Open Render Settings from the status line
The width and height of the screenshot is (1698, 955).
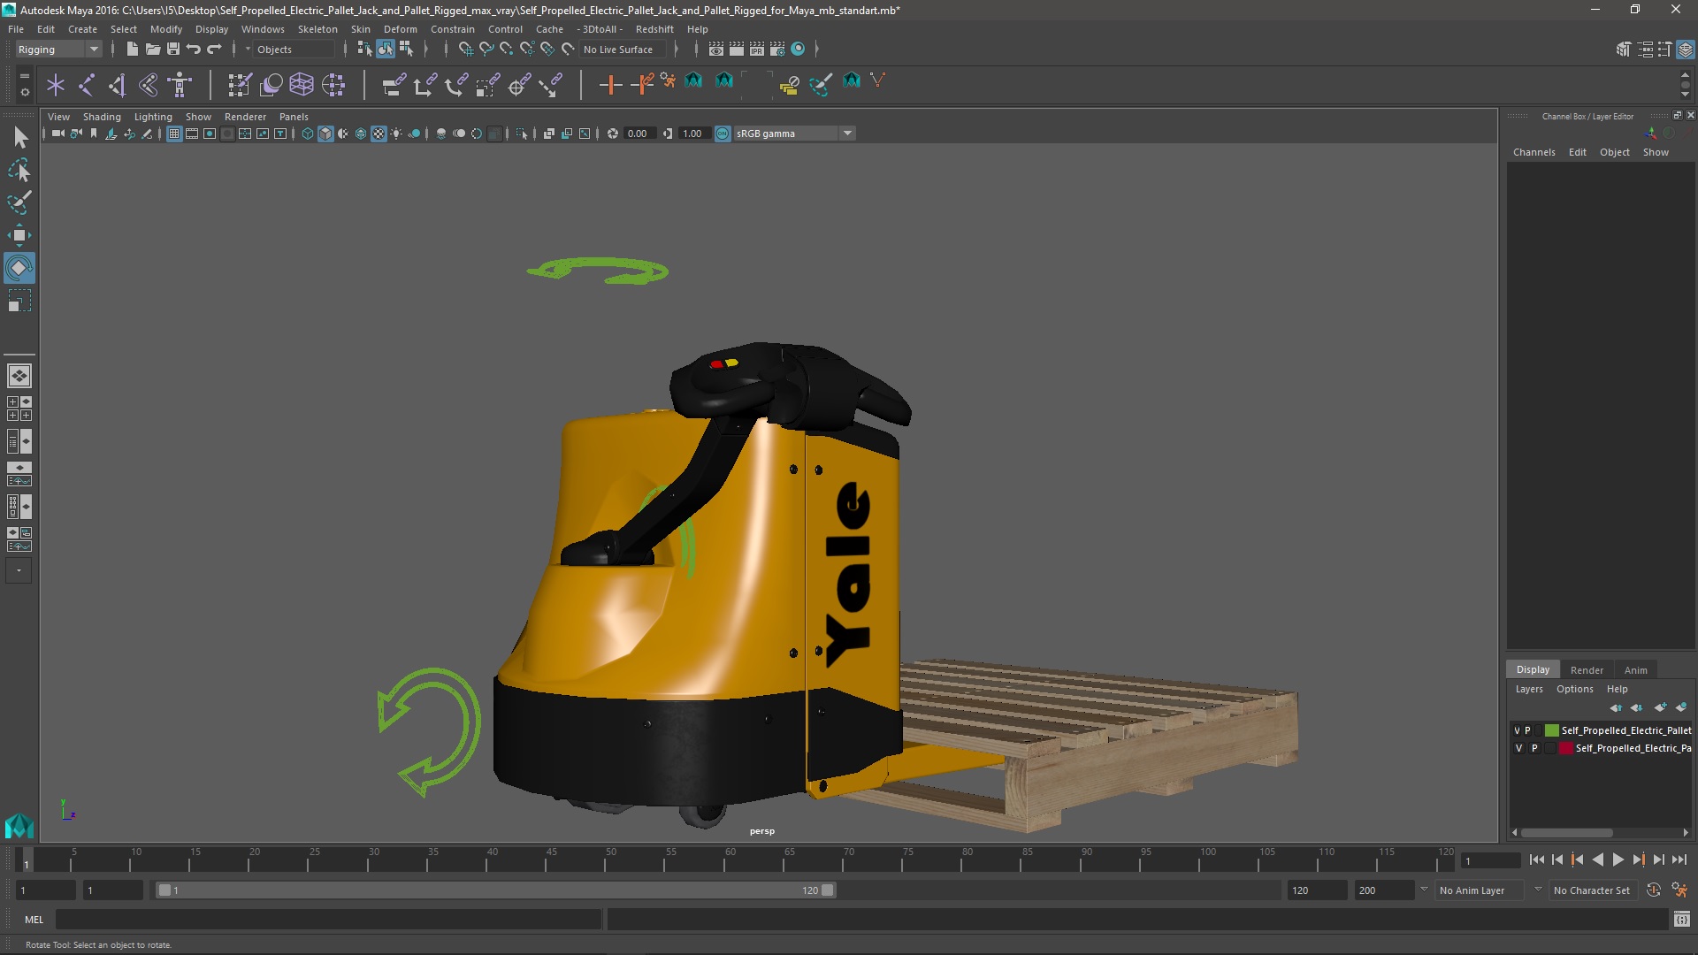(x=777, y=50)
